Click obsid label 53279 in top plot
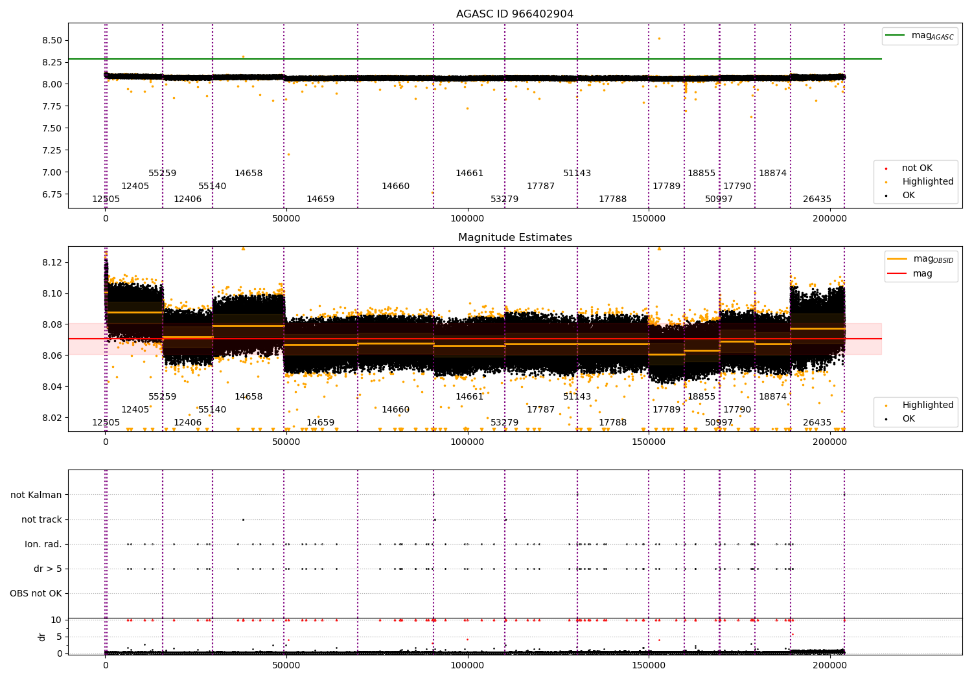This screenshot has height=680, width=972. coord(504,199)
